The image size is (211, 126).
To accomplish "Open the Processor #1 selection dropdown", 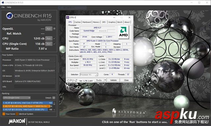I will coord(89,74).
